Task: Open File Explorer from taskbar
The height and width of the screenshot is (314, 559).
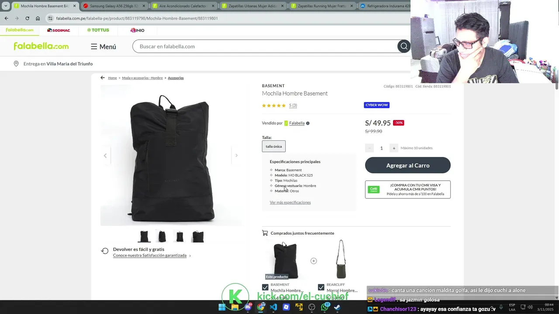Action: coord(235,307)
